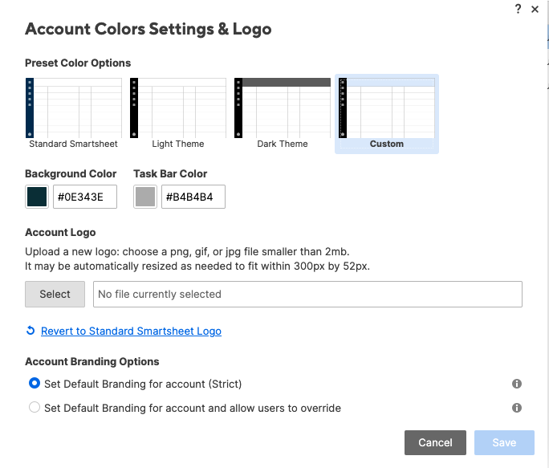Choose the Light Theme preset
Screen dimensions: 549x468
[178, 113]
